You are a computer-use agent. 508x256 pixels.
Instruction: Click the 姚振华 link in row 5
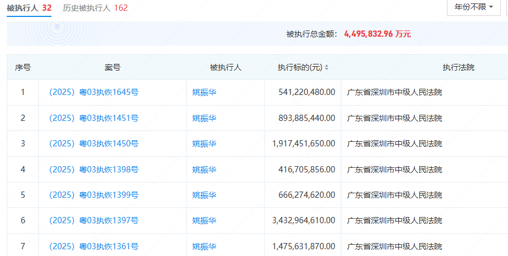coord(204,195)
